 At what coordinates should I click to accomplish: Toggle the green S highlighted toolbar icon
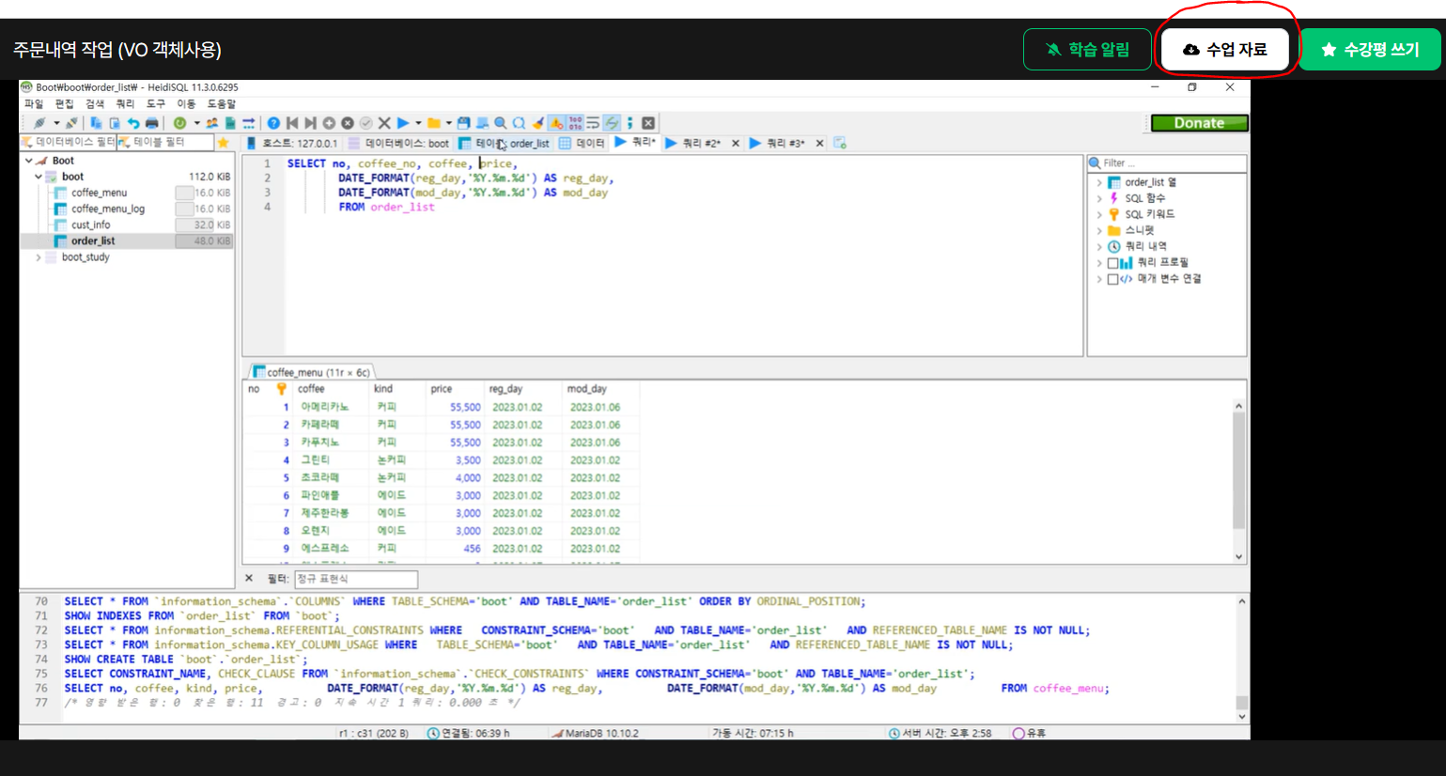[x=612, y=123]
